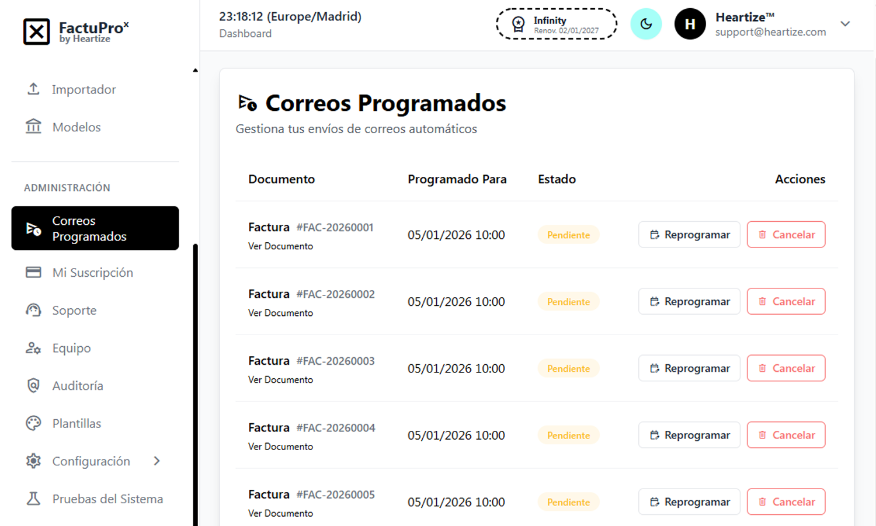Click the Infinity plan badge
The width and height of the screenshot is (876, 526).
(x=556, y=23)
